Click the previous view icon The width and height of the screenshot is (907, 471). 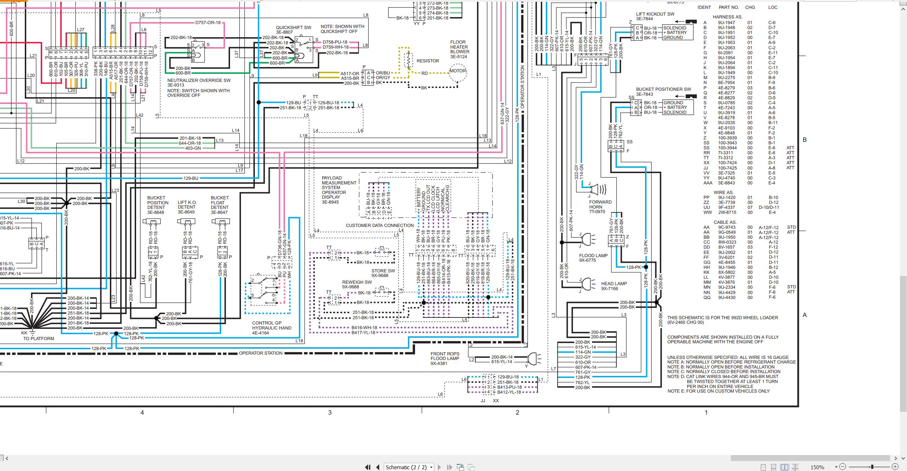click(x=460, y=467)
